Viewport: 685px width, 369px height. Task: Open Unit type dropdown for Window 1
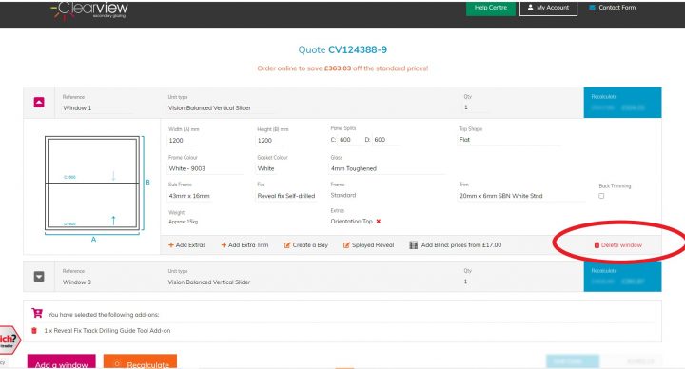221,107
